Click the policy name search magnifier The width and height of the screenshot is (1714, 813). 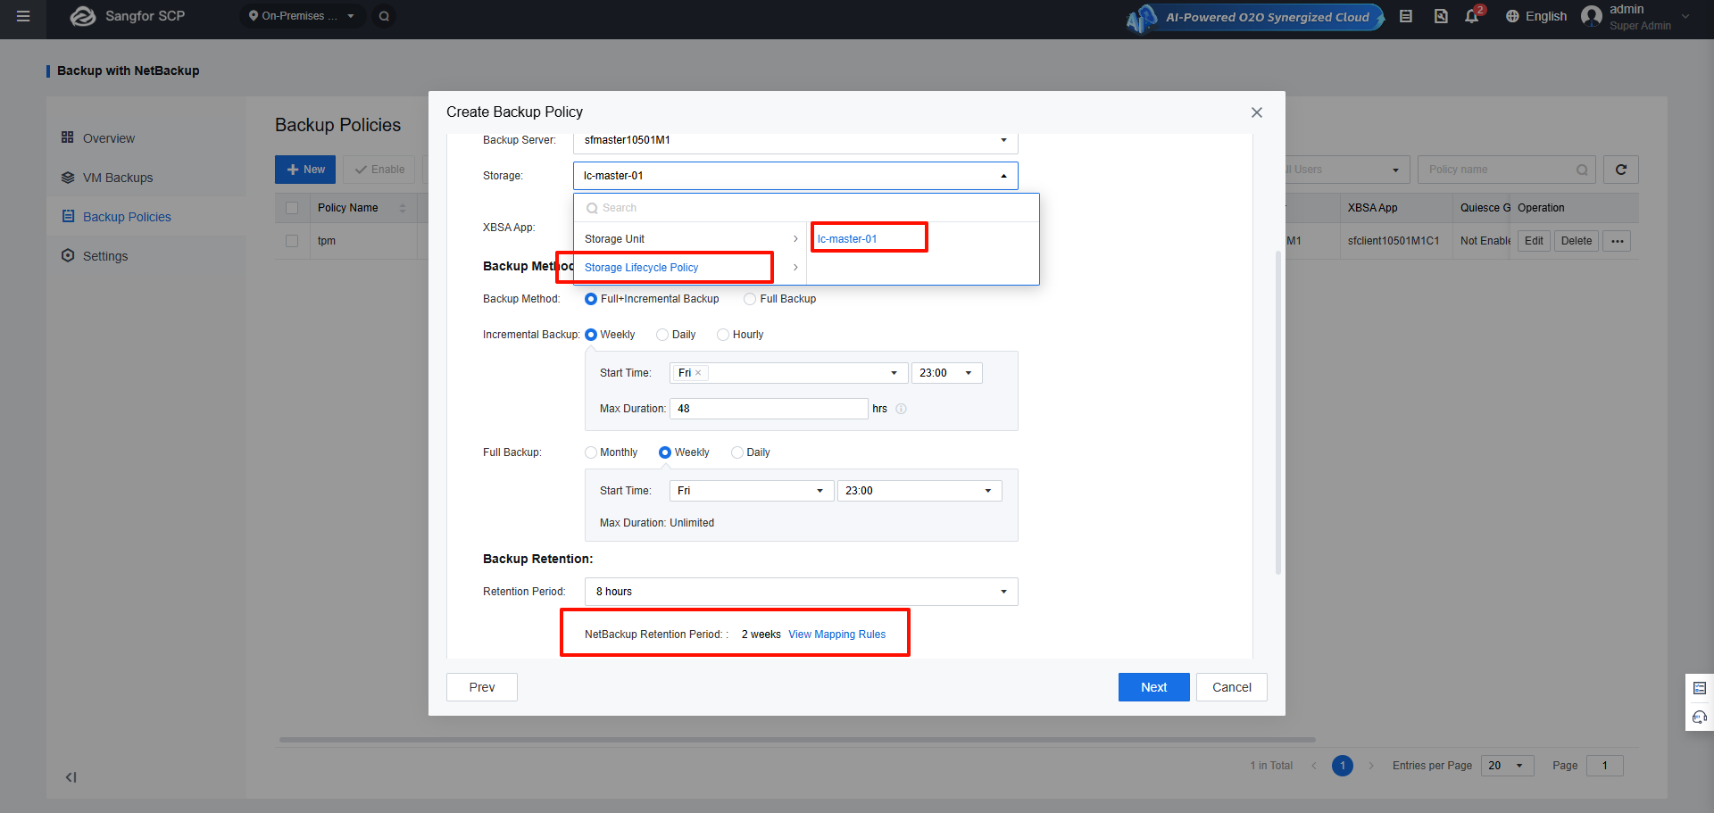click(x=1582, y=170)
